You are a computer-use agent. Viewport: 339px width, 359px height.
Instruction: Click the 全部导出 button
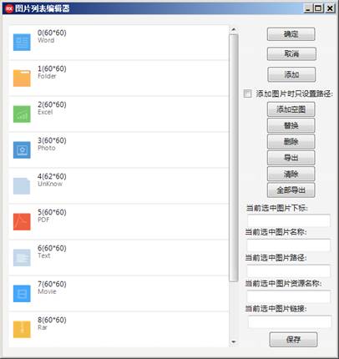point(291,190)
